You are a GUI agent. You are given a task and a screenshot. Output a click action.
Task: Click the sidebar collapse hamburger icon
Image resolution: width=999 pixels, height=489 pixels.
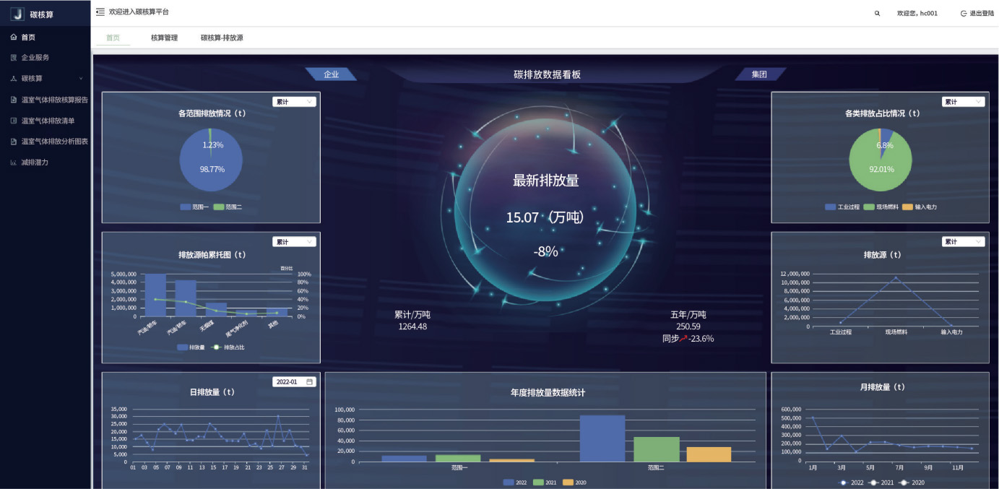pyautogui.click(x=100, y=12)
